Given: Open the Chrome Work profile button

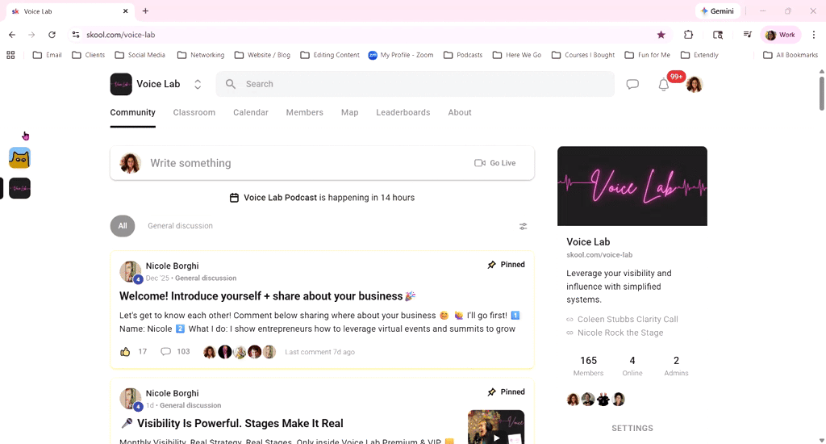Looking at the screenshot, I should click(781, 35).
